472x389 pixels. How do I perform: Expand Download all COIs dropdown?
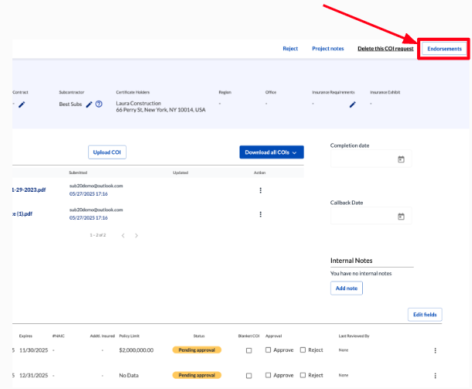(x=272, y=152)
